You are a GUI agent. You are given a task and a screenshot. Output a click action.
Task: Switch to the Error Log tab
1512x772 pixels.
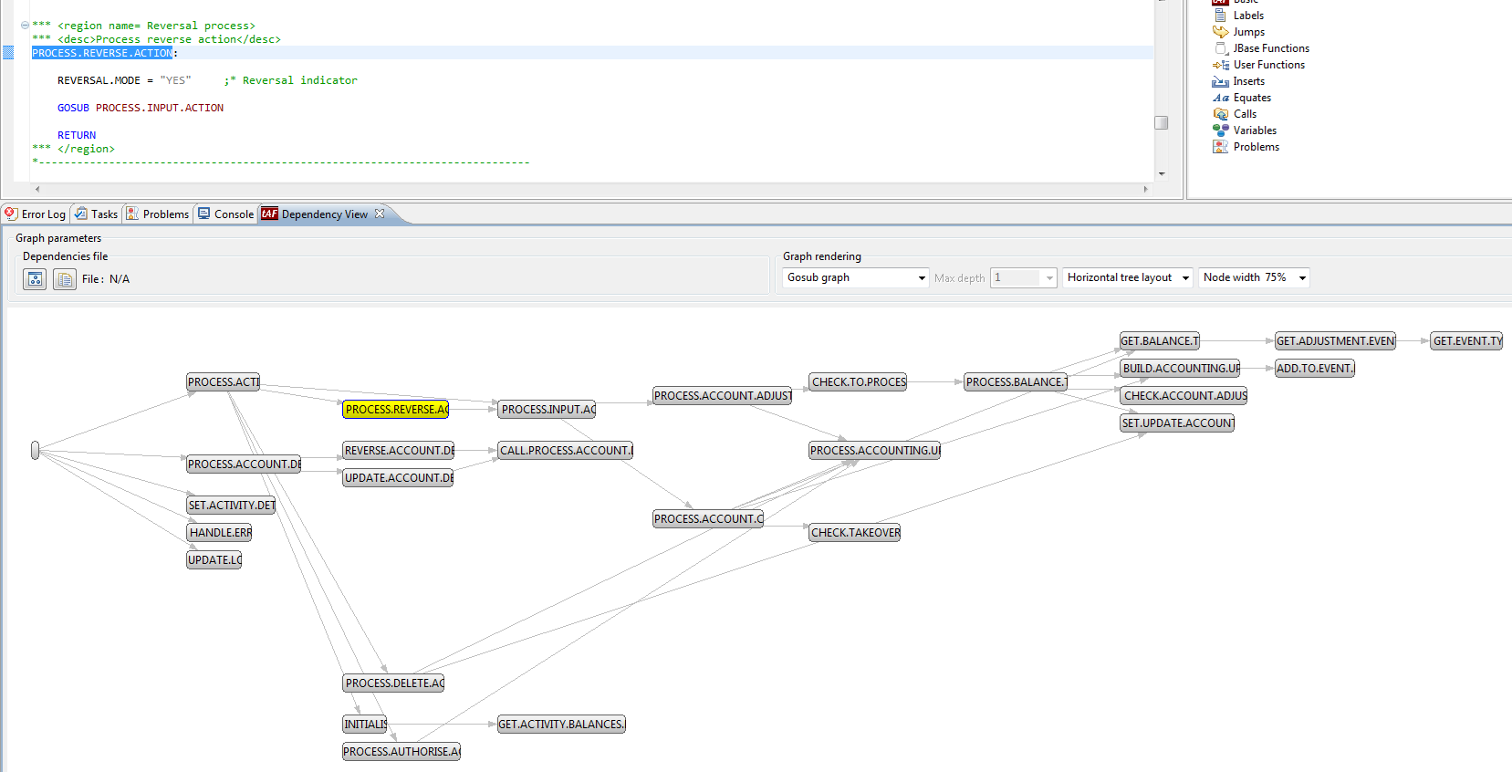(36, 214)
